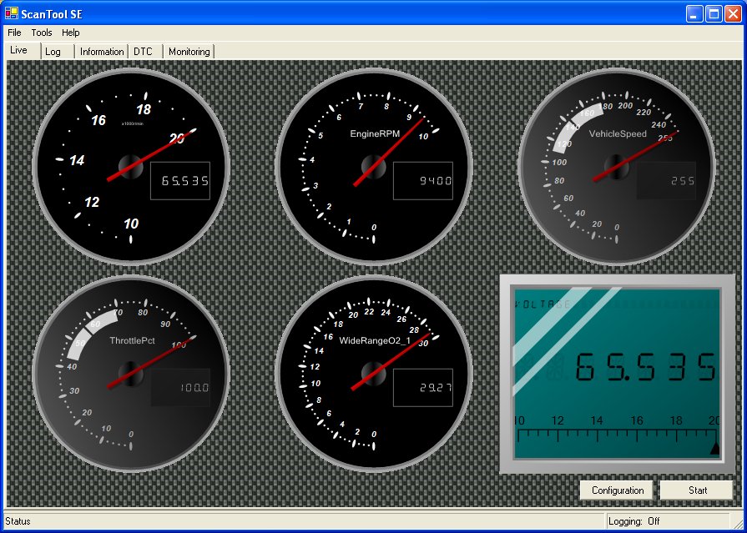Click the EngineRPM digital readout showing 94.00
747x533 pixels.
[x=423, y=181]
